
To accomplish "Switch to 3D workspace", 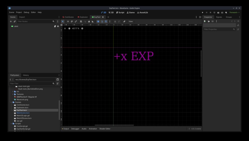I will click(x=111, y=13).
